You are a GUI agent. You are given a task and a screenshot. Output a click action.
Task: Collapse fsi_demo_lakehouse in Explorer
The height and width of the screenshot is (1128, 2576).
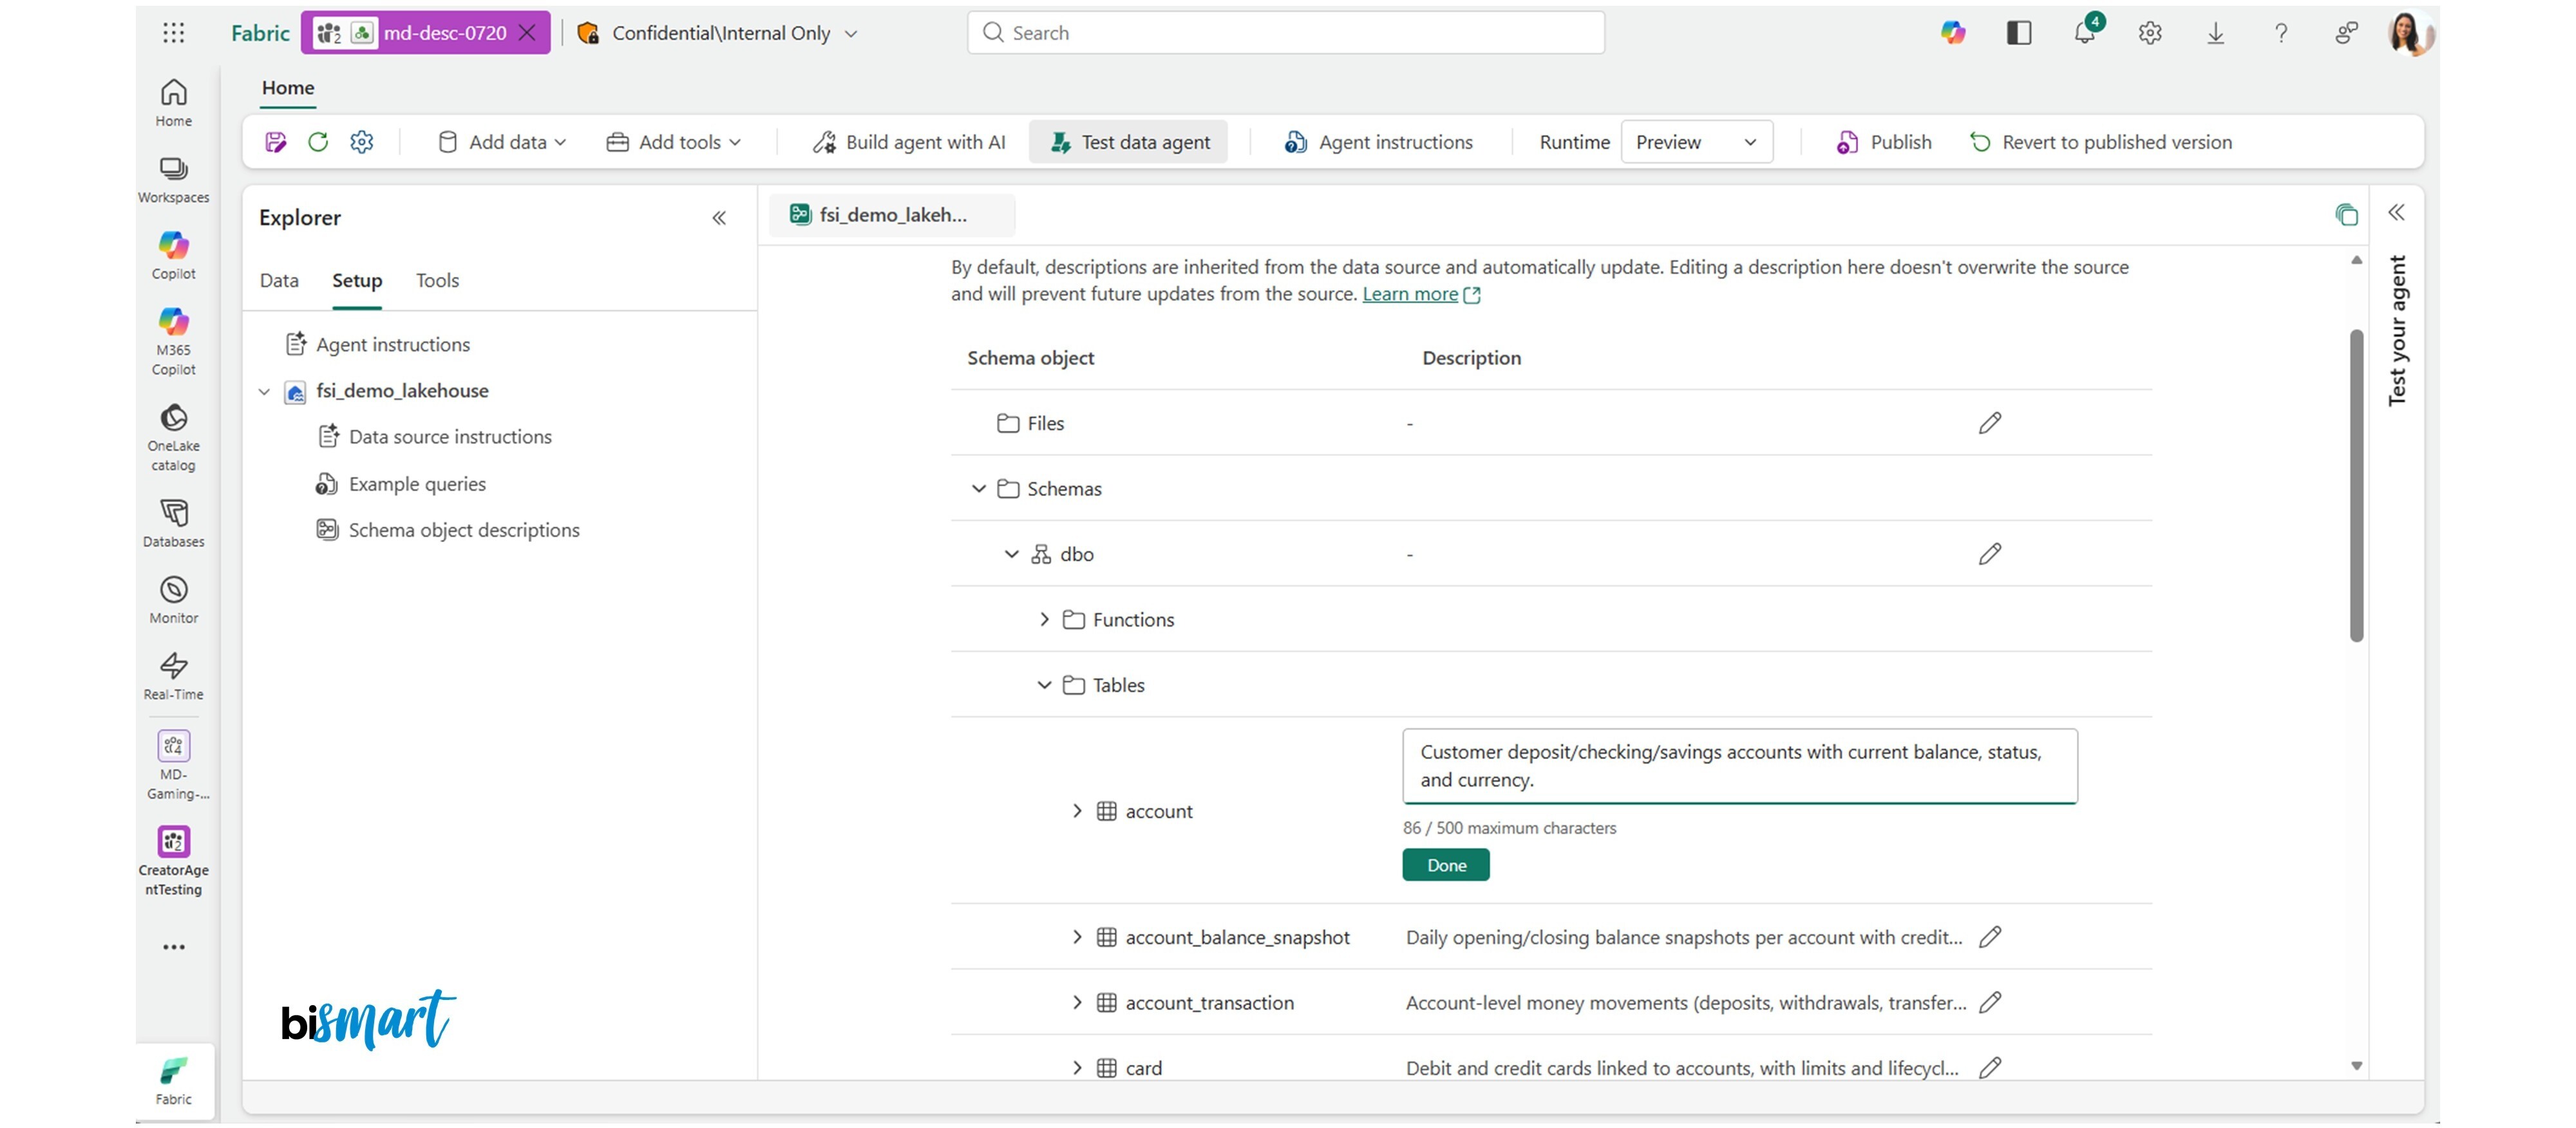click(264, 392)
